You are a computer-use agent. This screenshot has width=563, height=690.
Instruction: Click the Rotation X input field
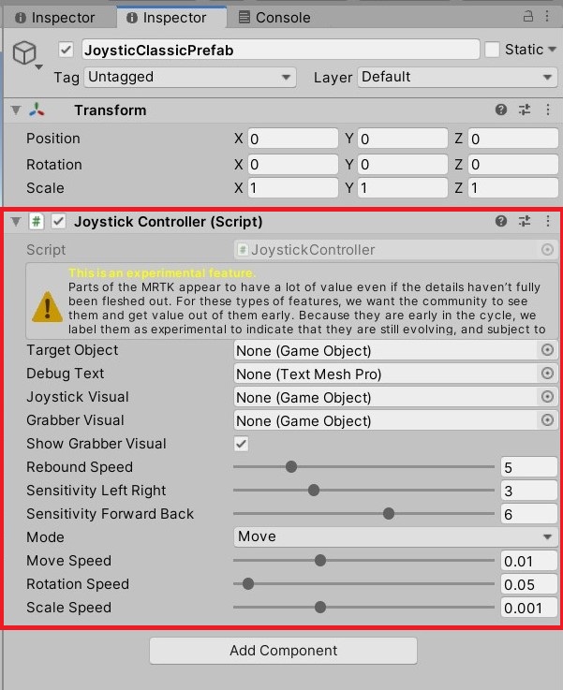click(x=292, y=164)
